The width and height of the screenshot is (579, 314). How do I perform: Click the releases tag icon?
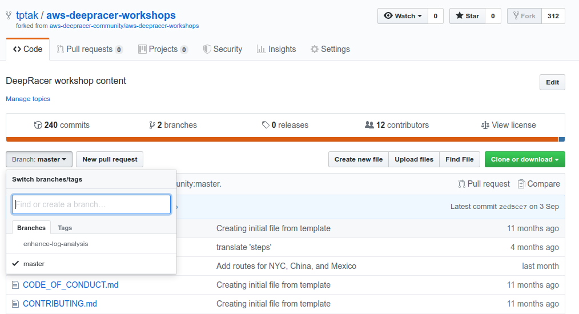point(266,125)
